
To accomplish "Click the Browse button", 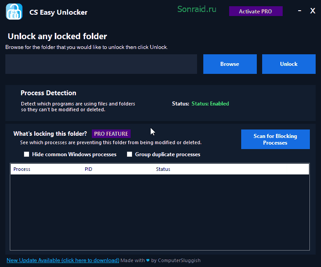I will [230, 64].
